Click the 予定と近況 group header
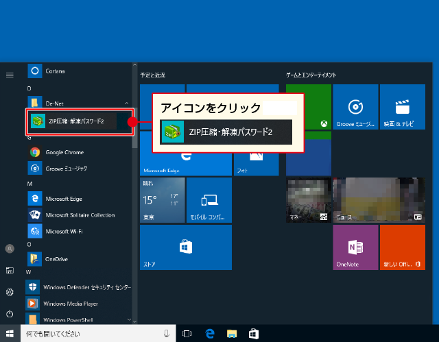 point(152,75)
